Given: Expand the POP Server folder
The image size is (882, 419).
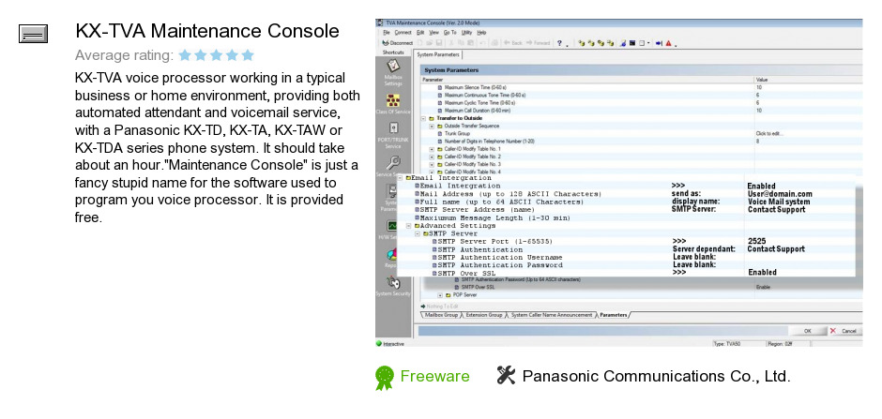Looking at the screenshot, I should coord(440,295).
